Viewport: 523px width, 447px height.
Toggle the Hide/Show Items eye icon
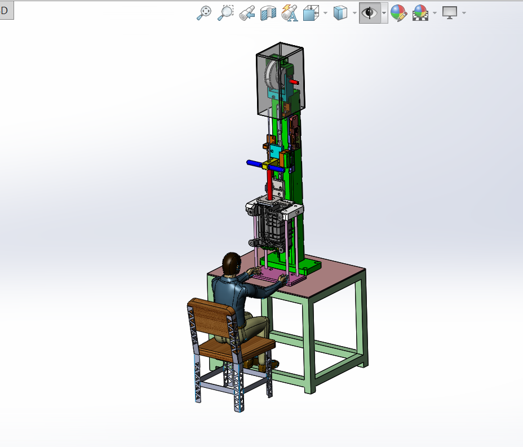click(369, 13)
